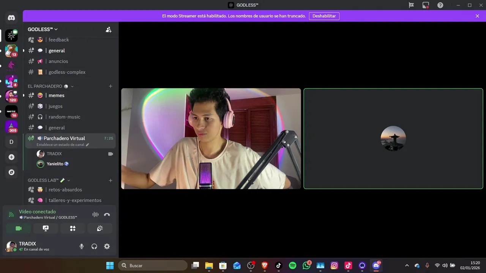
Task: Dismiss the Streamer mode banner
Action: (x=477, y=16)
